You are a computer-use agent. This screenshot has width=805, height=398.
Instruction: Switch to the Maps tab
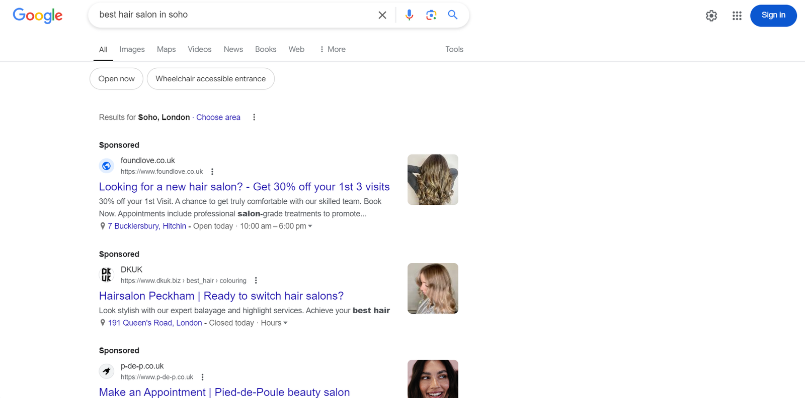(x=166, y=49)
